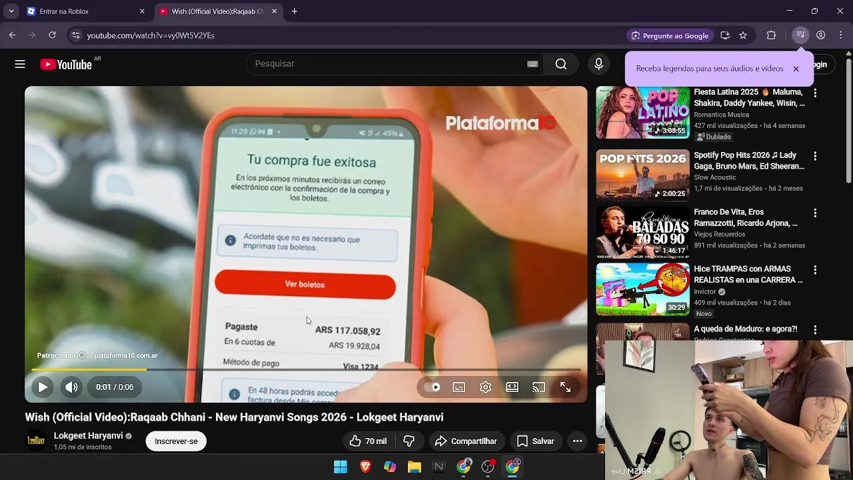Screen dimensions: 853x480
Task: Install or cast icon in the address bar
Action: 725,35
